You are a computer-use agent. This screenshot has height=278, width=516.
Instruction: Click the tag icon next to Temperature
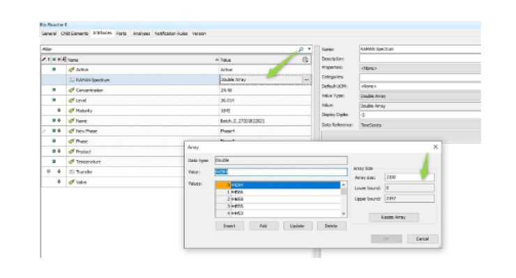coord(71,161)
